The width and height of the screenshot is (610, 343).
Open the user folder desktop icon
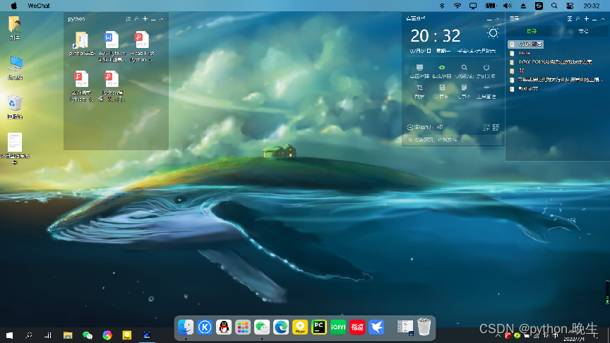[x=14, y=28]
